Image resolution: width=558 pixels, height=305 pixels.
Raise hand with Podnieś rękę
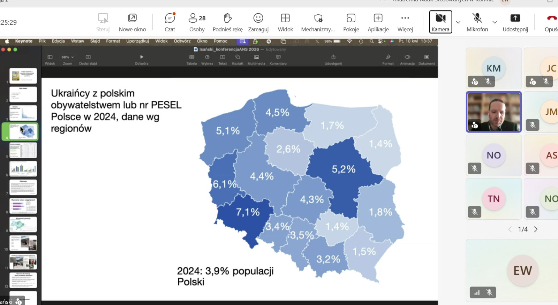(x=227, y=22)
